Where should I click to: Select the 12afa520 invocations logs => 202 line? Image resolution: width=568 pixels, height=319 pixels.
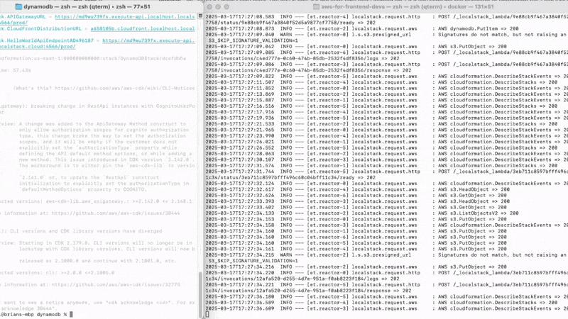[x=302, y=279]
